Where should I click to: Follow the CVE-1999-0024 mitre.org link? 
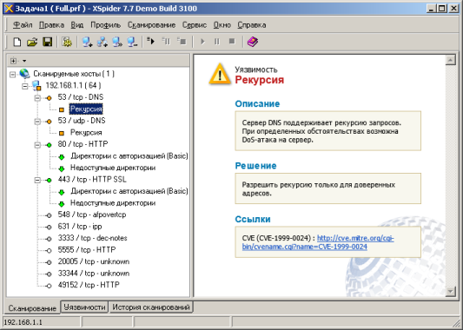[x=318, y=242]
